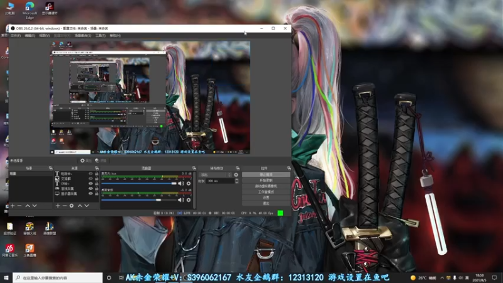The image size is (503, 283).
Task: Toggle visibility of the 显示器采集 source
Action: (91, 194)
